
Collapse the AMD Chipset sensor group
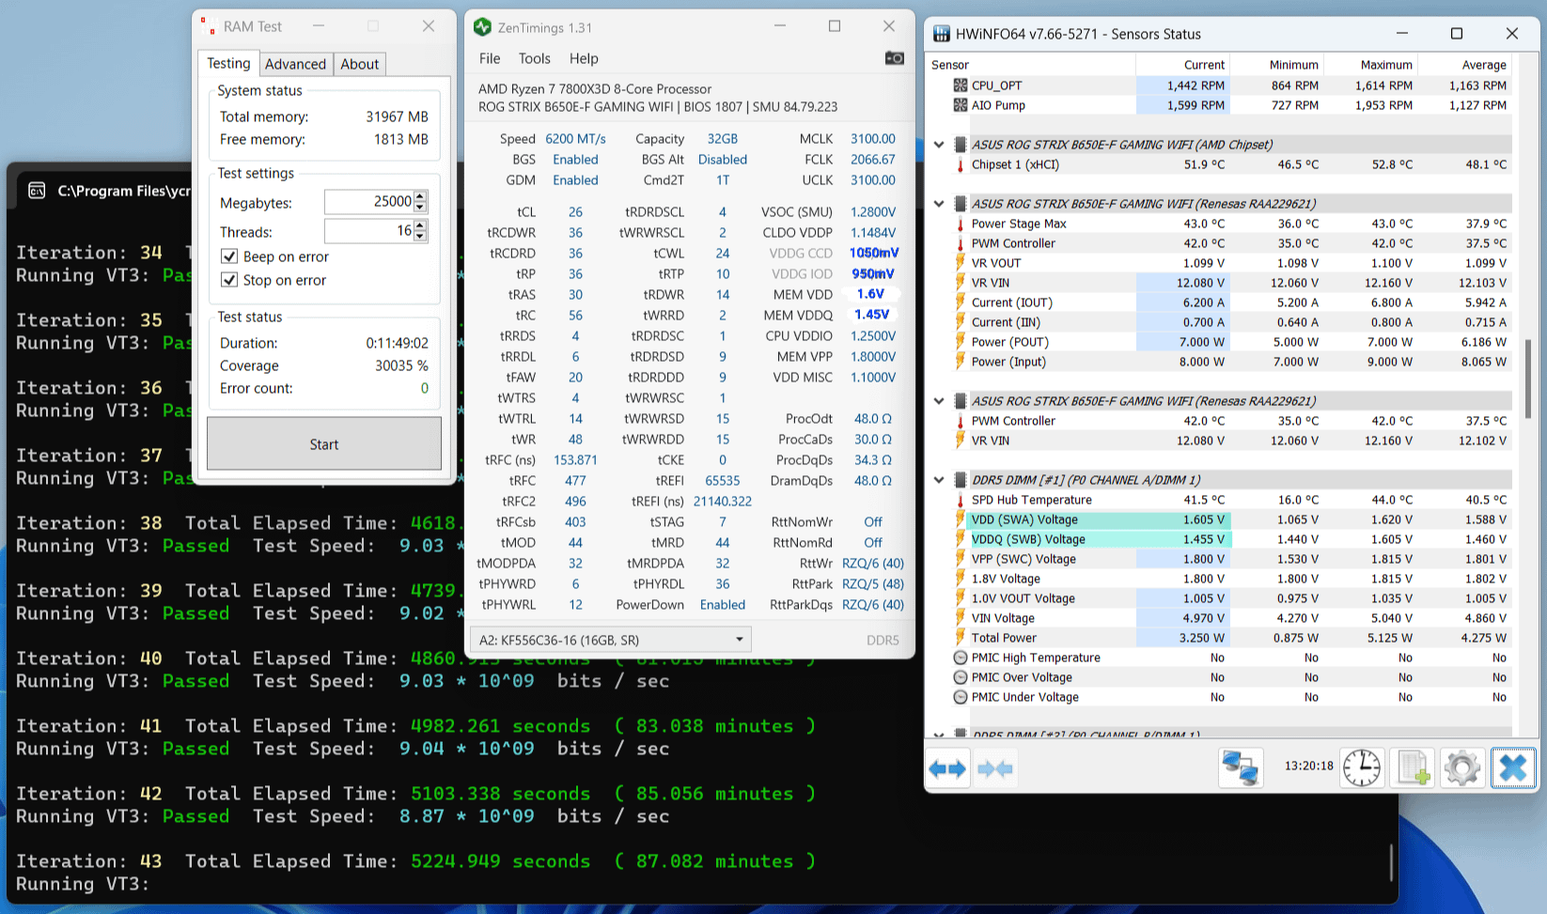tap(939, 145)
